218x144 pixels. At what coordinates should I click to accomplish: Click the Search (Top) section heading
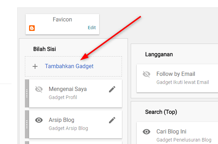click(161, 112)
